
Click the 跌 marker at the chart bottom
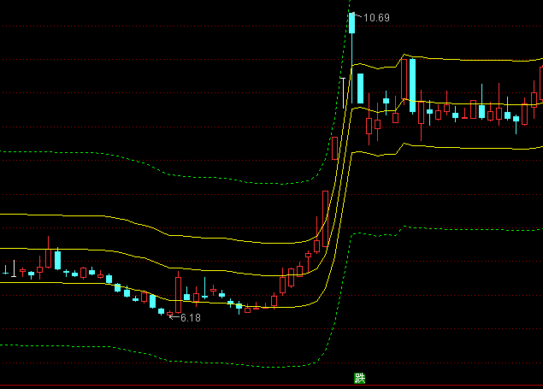click(360, 378)
